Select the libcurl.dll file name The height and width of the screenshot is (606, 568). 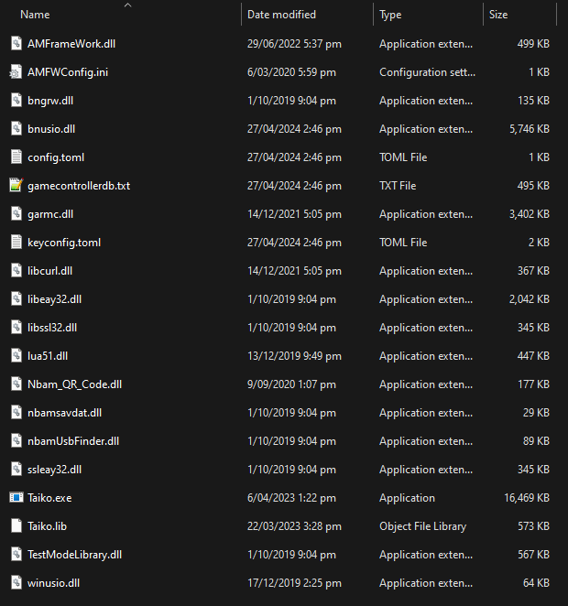[x=50, y=271]
